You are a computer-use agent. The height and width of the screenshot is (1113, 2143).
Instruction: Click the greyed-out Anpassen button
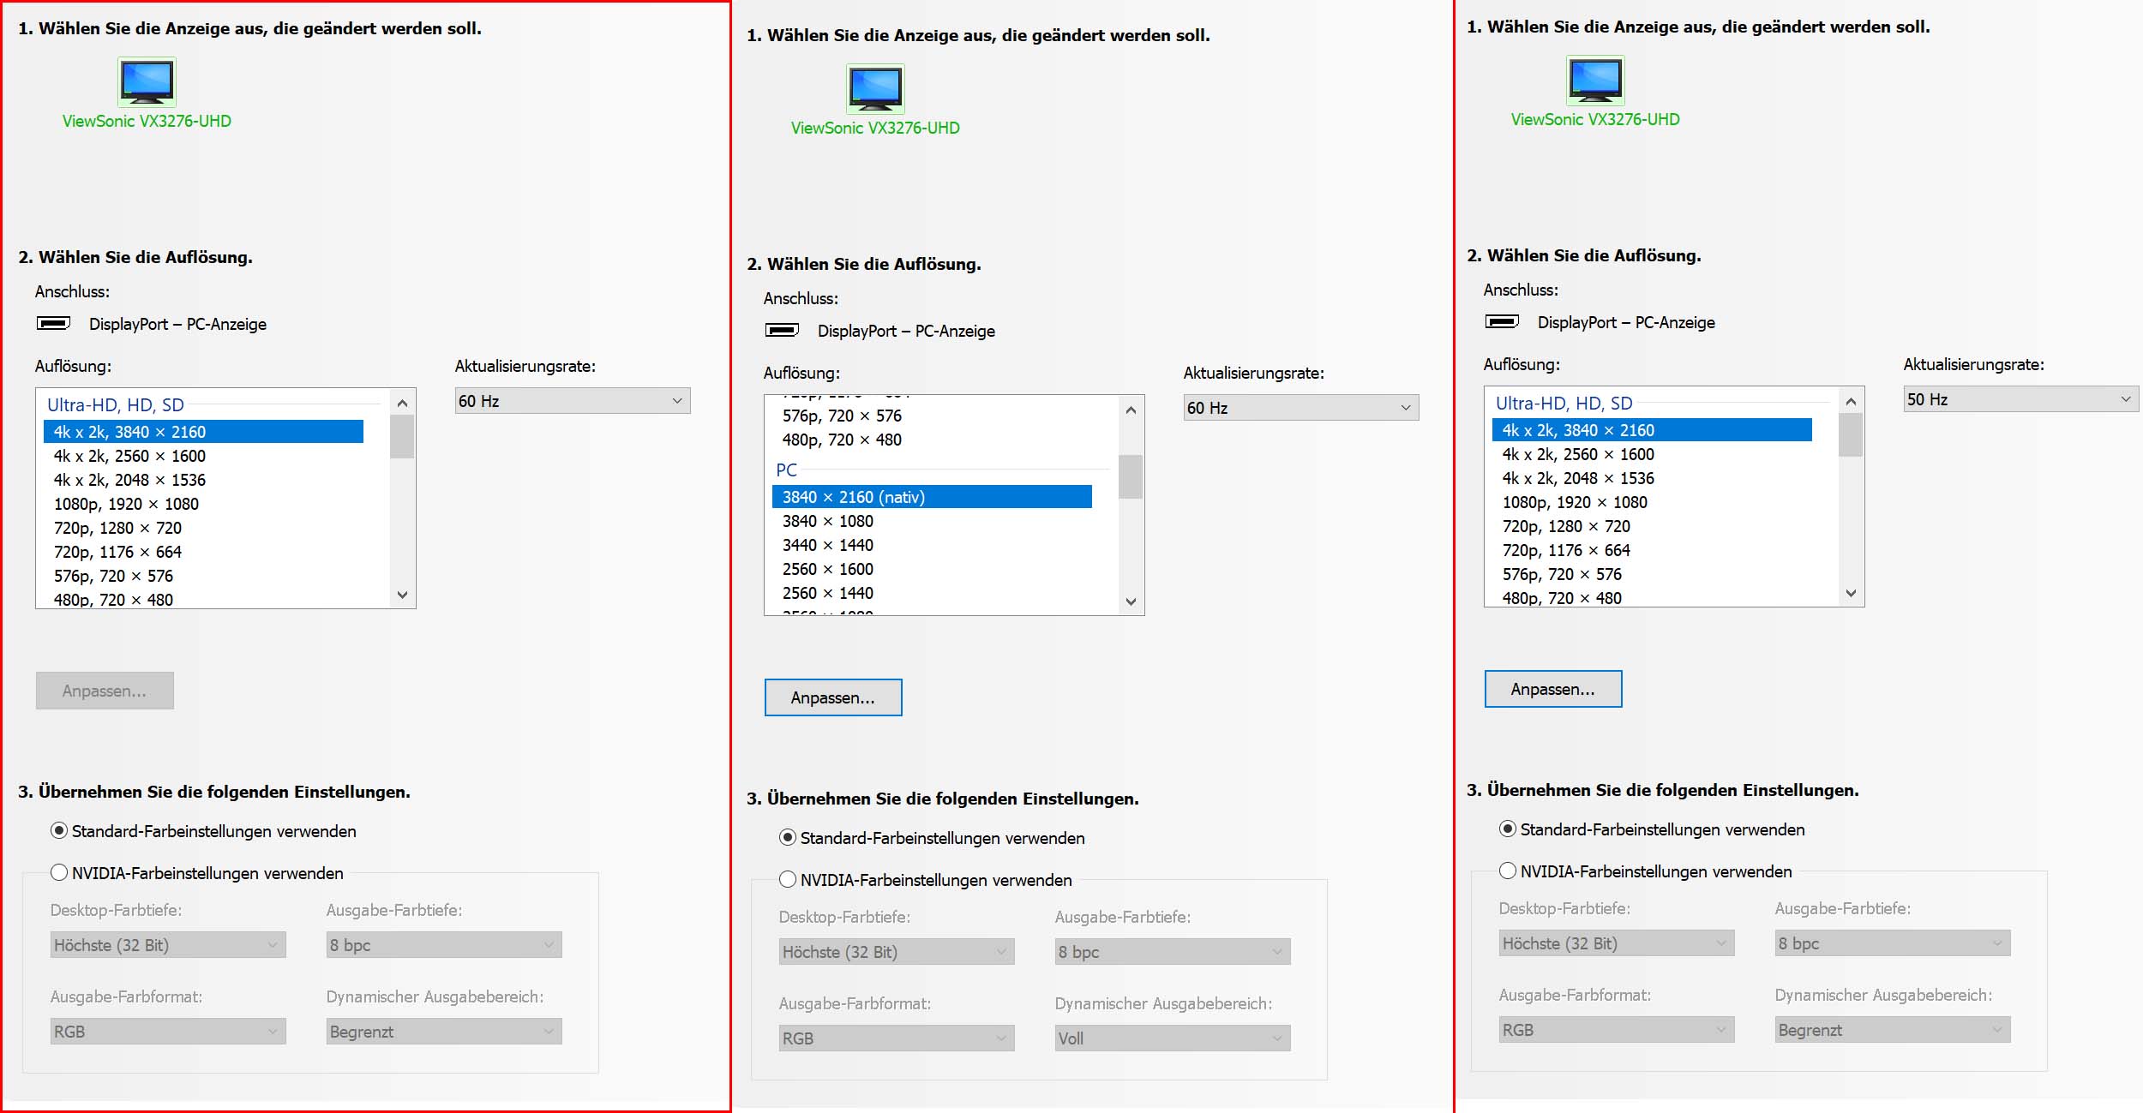click(x=105, y=691)
